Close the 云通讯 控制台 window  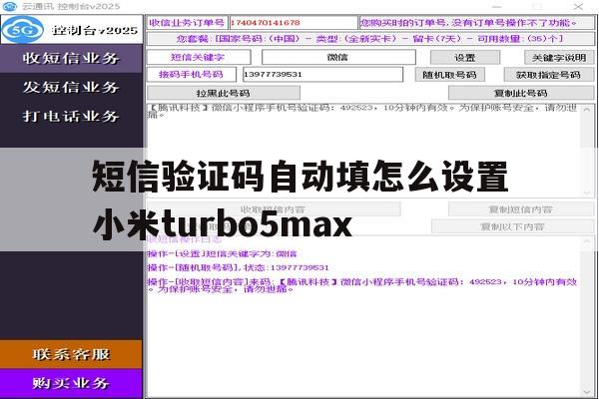[578, 7]
